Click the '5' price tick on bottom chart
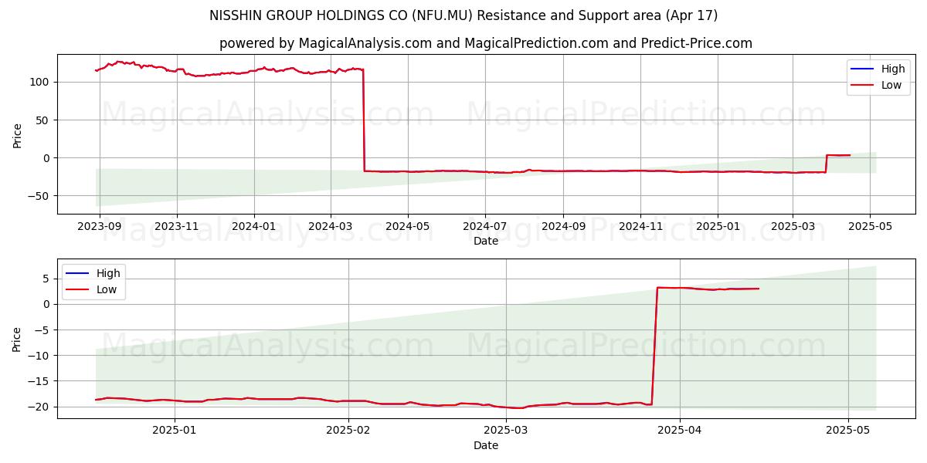The image size is (927, 463). click(47, 279)
